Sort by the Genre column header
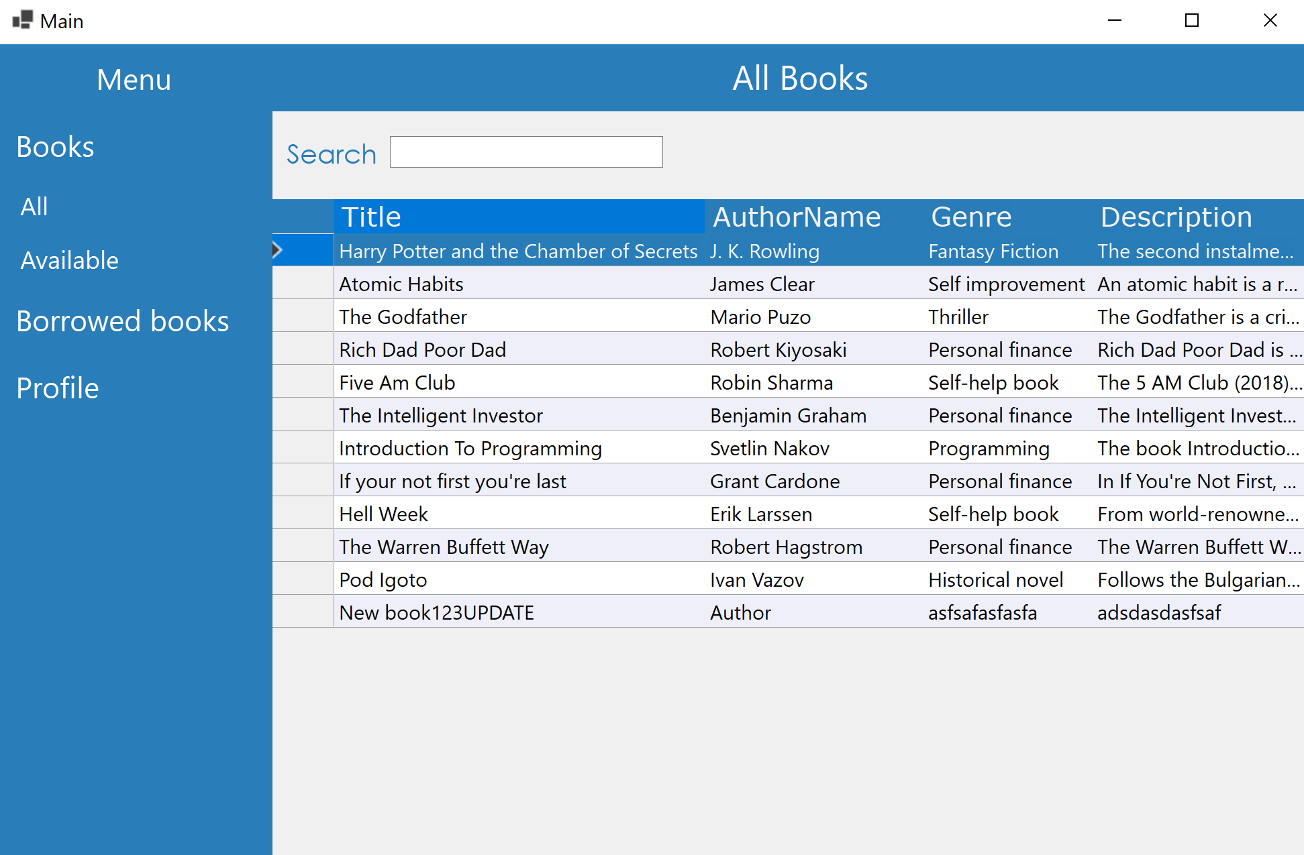Viewport: 1304px width, 855px height. (x=971, y=217)
